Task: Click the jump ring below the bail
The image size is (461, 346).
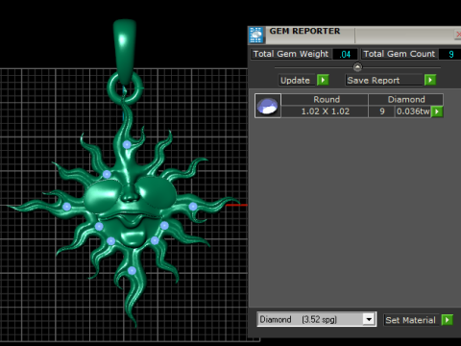Action: [125, 88]
